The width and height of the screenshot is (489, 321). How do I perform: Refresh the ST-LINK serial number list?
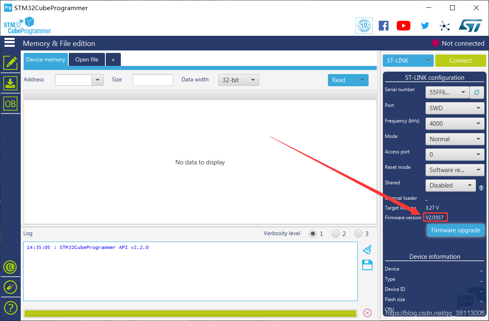(x=477, y=92)
